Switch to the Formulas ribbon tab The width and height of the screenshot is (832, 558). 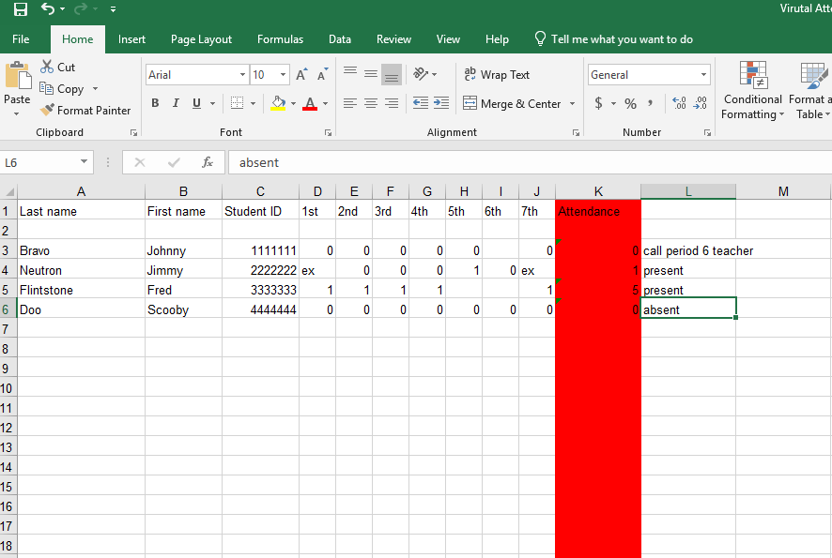point(280,39)
